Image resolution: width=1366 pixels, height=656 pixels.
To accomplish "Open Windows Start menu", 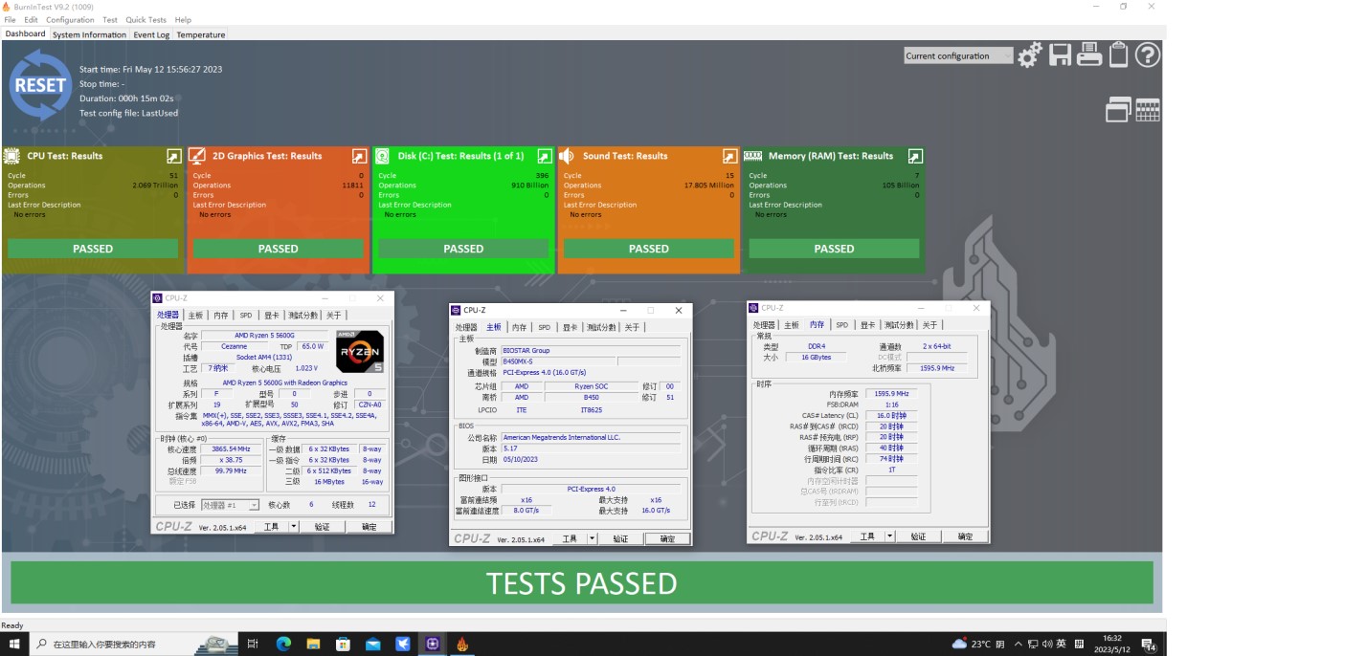I will pyautogui.click(x=14, y=645).
